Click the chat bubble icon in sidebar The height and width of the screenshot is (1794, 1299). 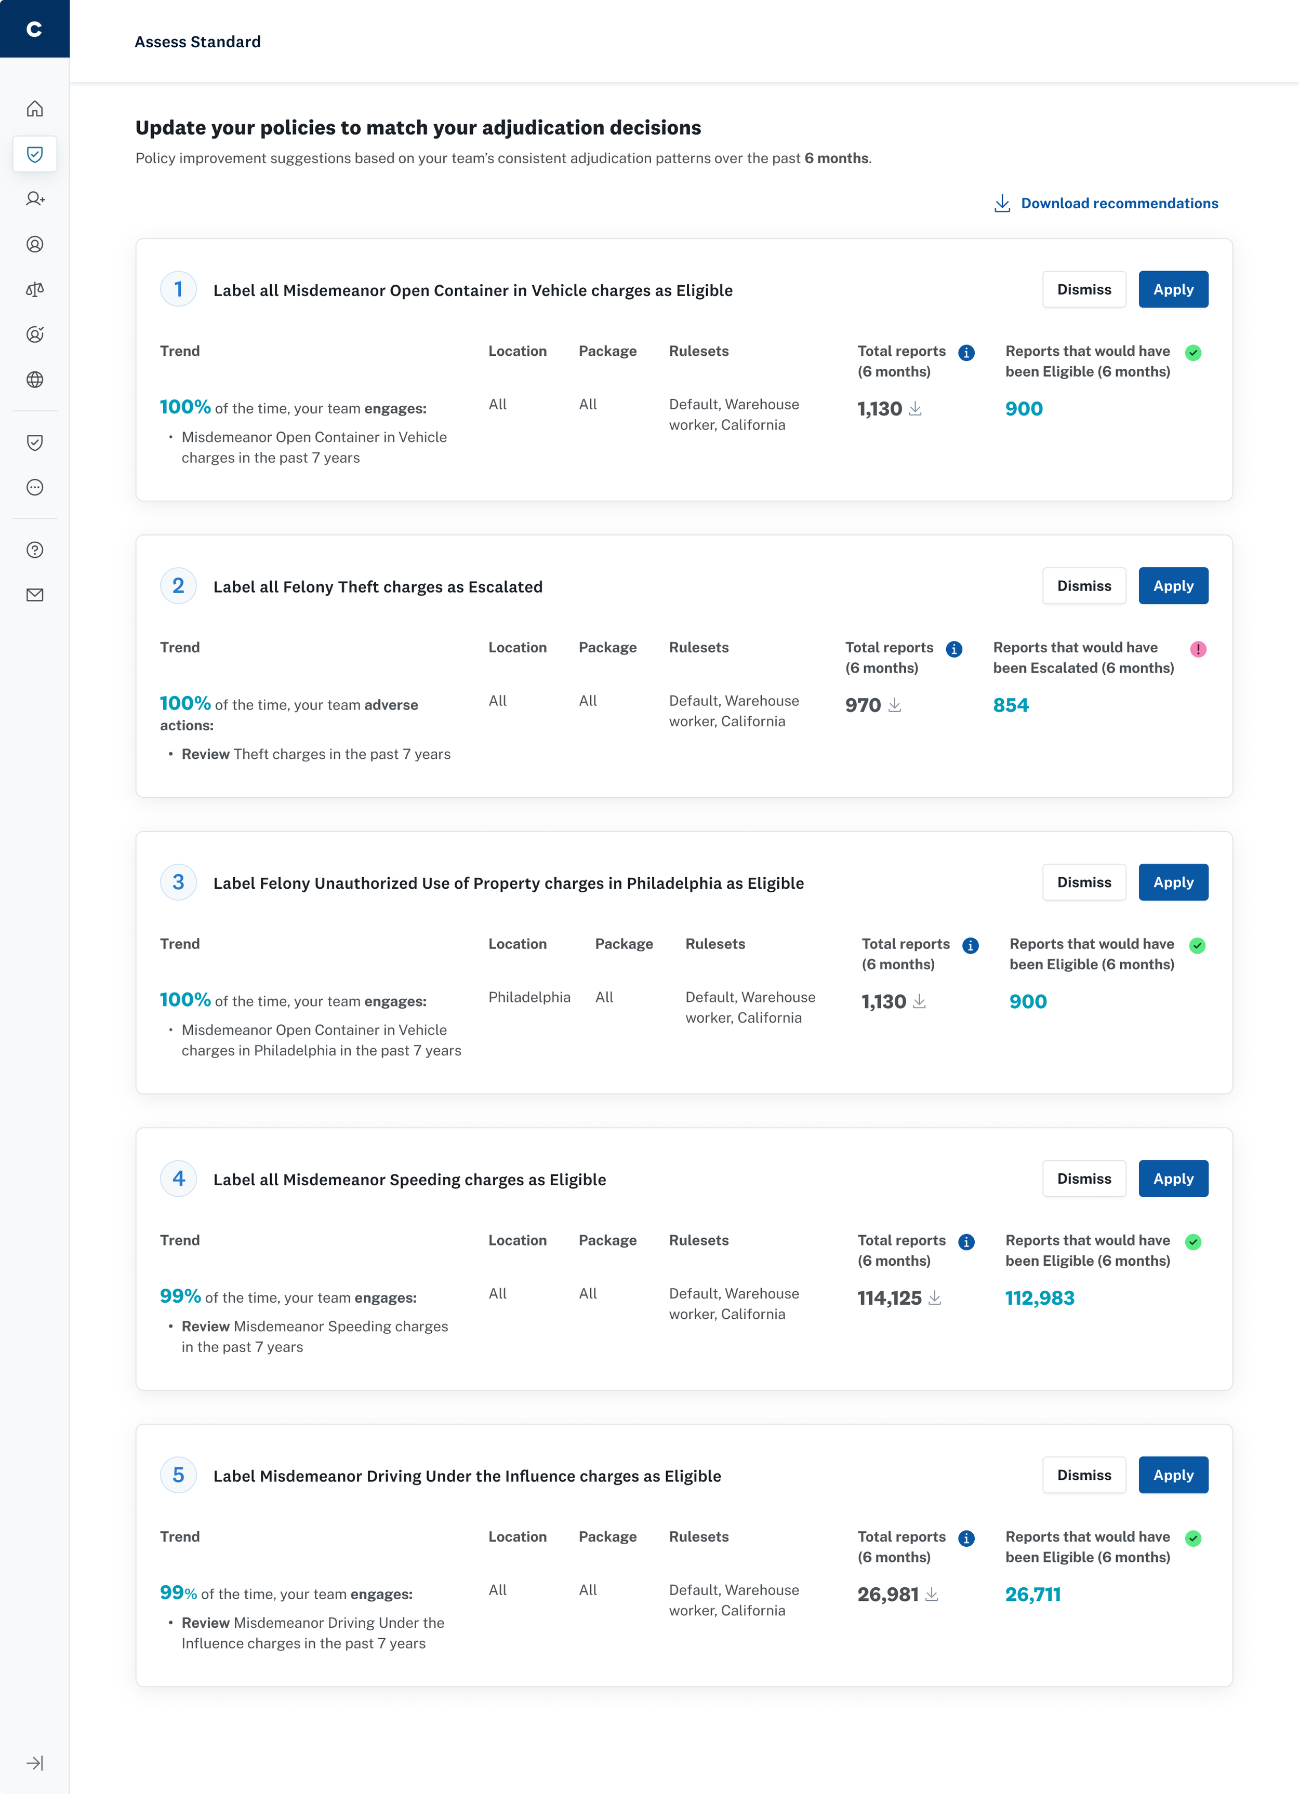click(x=35, y=487)
